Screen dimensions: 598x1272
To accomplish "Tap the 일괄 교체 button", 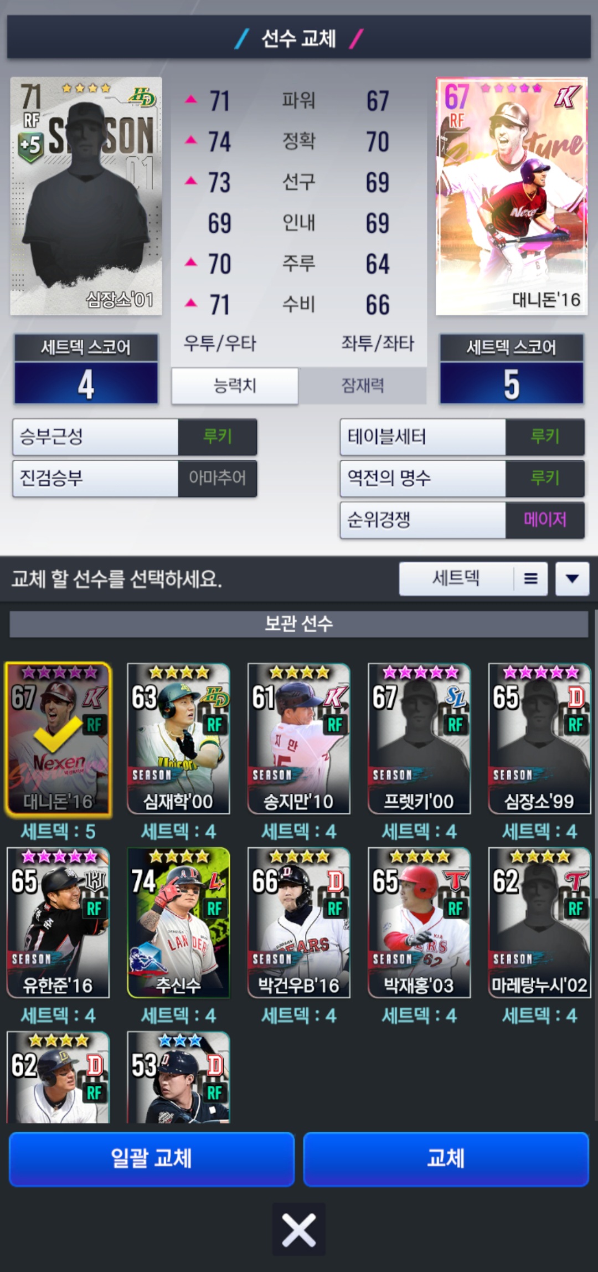I will 151,1159.
